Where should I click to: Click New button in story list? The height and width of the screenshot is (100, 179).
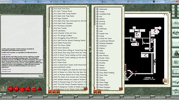(x=85, y=89)
